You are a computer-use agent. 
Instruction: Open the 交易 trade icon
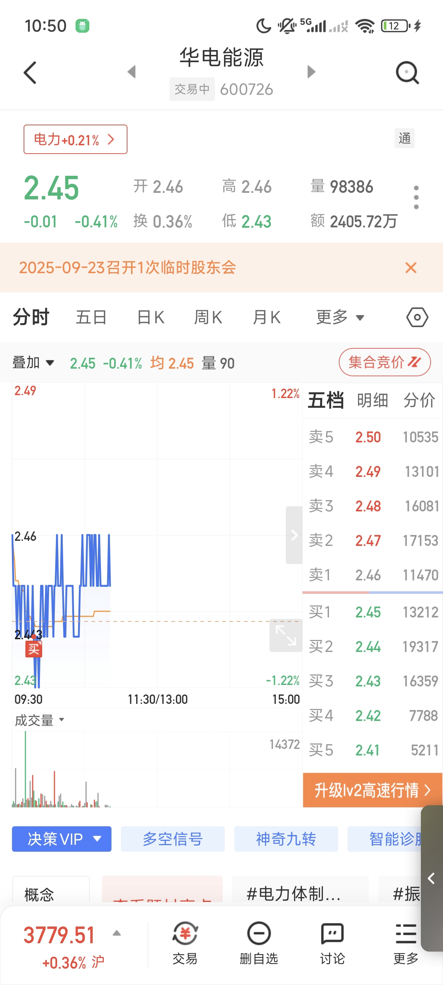(185, 943)
